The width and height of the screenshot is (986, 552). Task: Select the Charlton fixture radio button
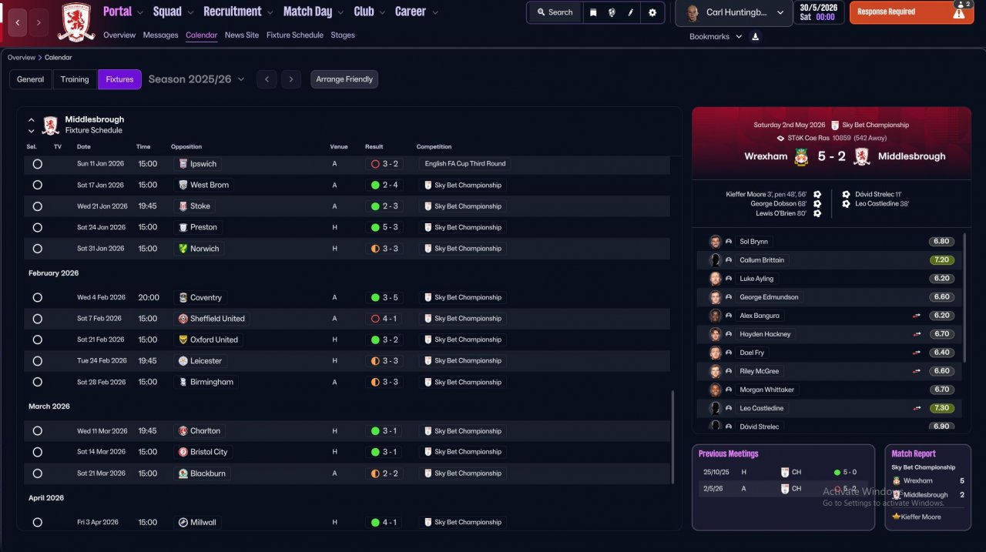click(x=37, y=431)
